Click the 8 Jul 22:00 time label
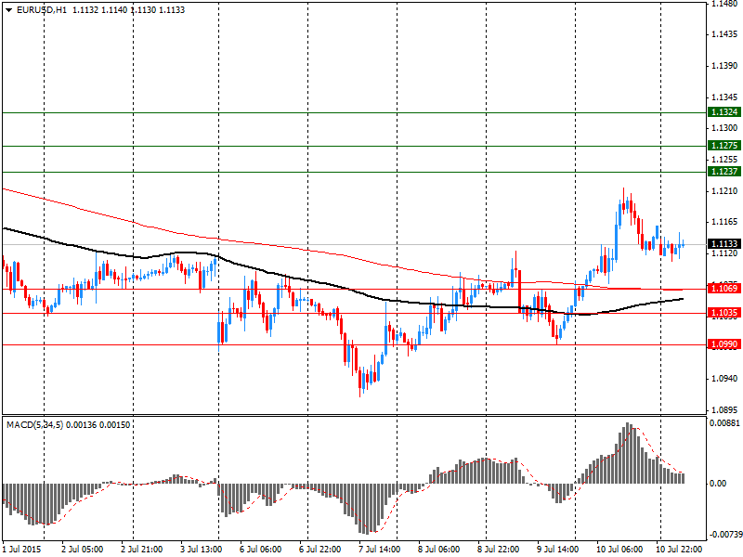The height and width of the screenshot is (557, 743). pos(498,550)
